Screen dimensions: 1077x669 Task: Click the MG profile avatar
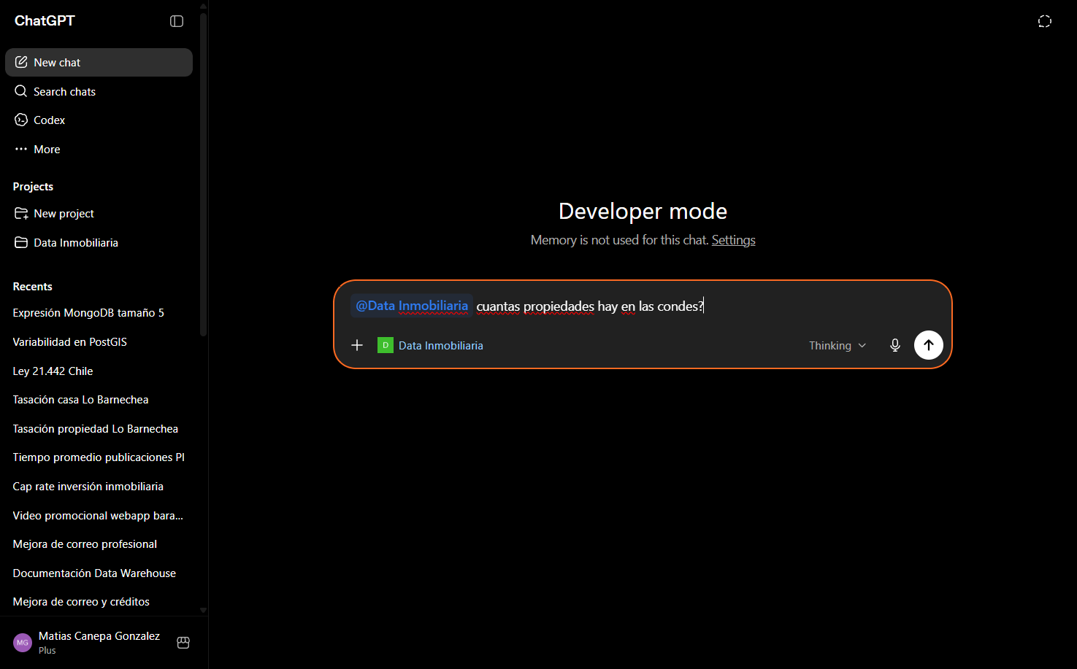point(23,643)
